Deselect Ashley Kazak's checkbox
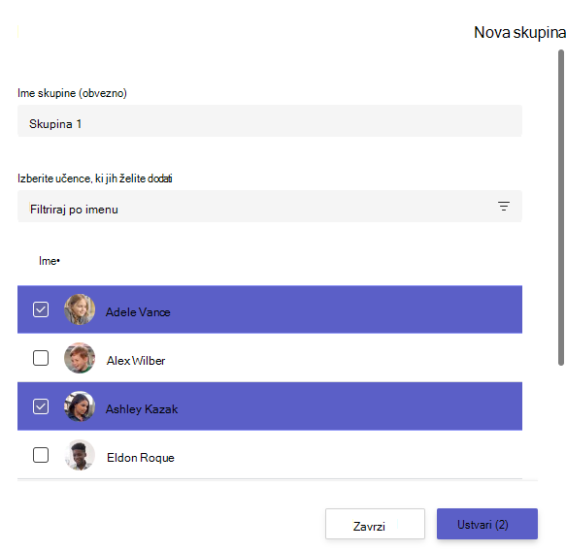This screenshot has width=566, height=551. coord(41,406)
